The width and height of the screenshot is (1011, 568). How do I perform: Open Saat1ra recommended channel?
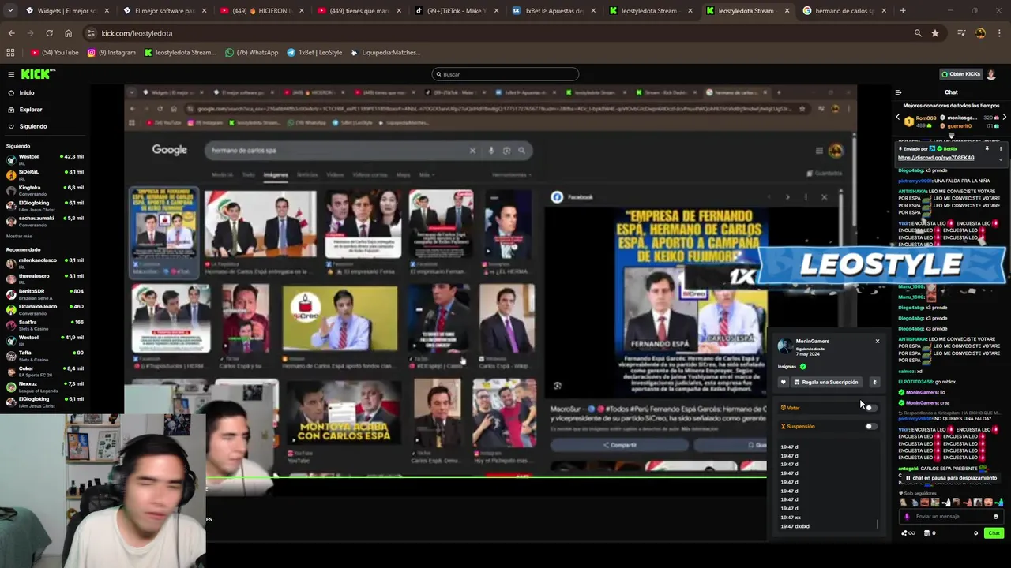47,323
